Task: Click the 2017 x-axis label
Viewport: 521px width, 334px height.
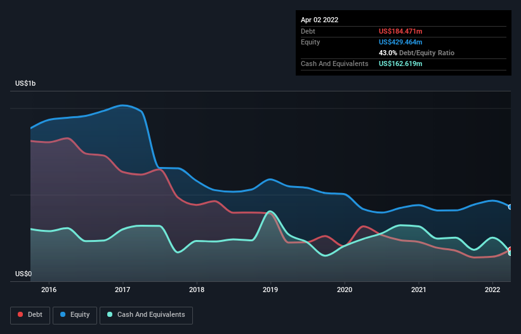Action: pyautogui.click(x=122, y=290)
